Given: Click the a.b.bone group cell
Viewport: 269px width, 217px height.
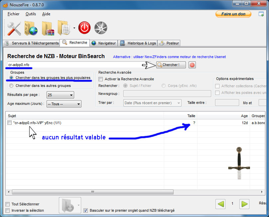Looking at the screenshot, I should [x=258, y=123].
